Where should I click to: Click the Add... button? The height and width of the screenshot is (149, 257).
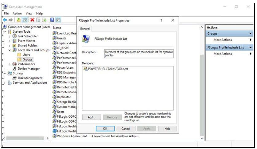(92, 117)
